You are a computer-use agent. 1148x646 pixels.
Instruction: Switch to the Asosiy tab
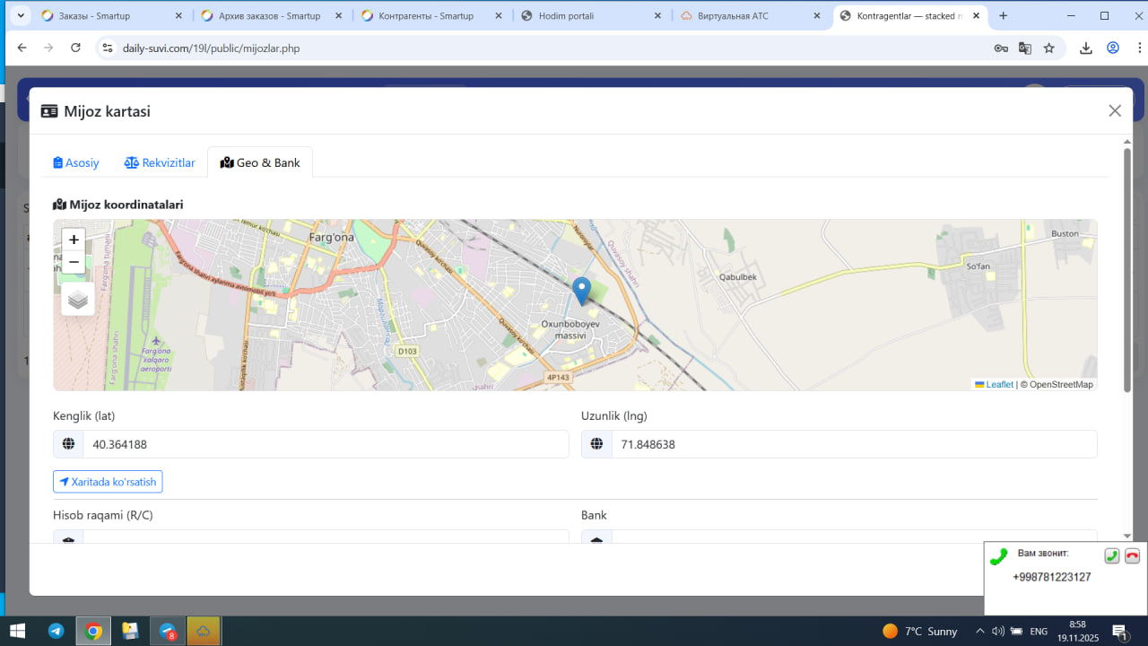coord(76,162)
